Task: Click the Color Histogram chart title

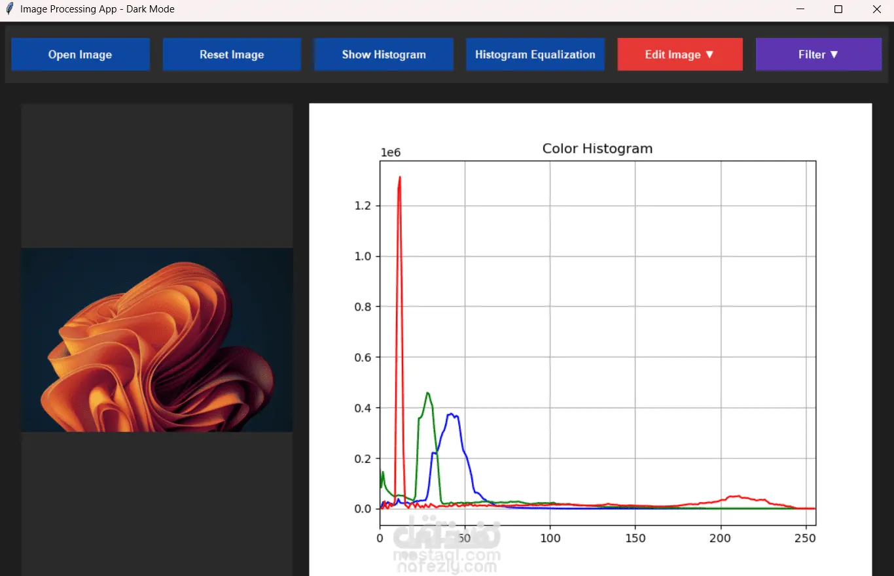Action: coord(598,148)
